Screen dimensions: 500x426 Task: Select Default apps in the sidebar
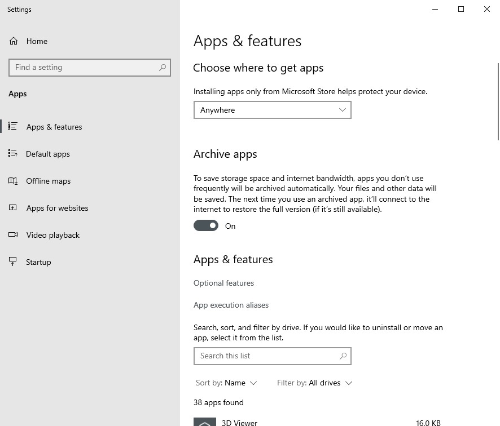click(48, 154)
